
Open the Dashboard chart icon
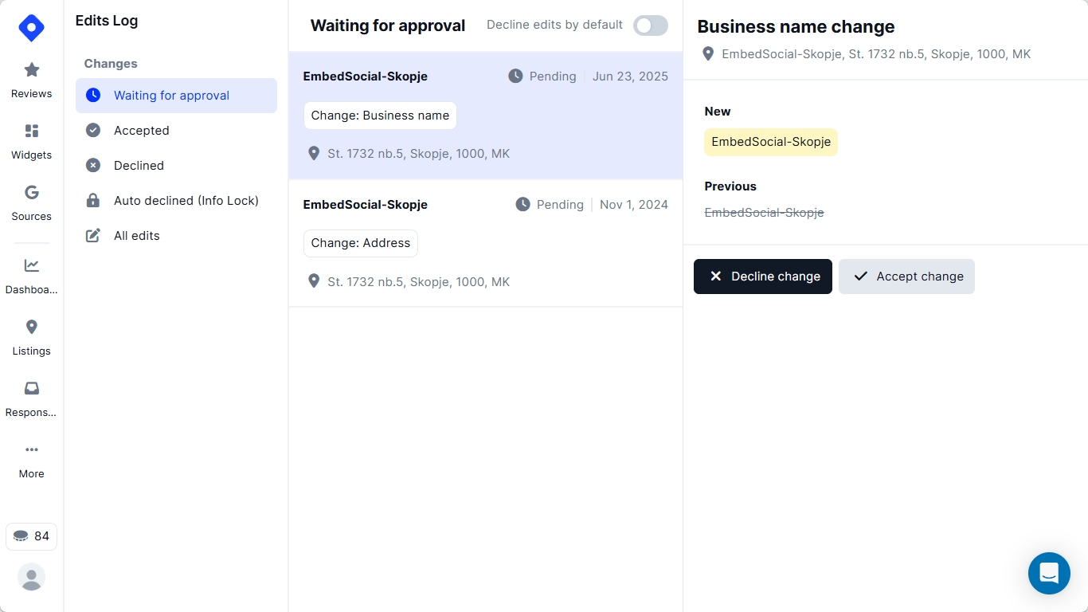(31, 266)
